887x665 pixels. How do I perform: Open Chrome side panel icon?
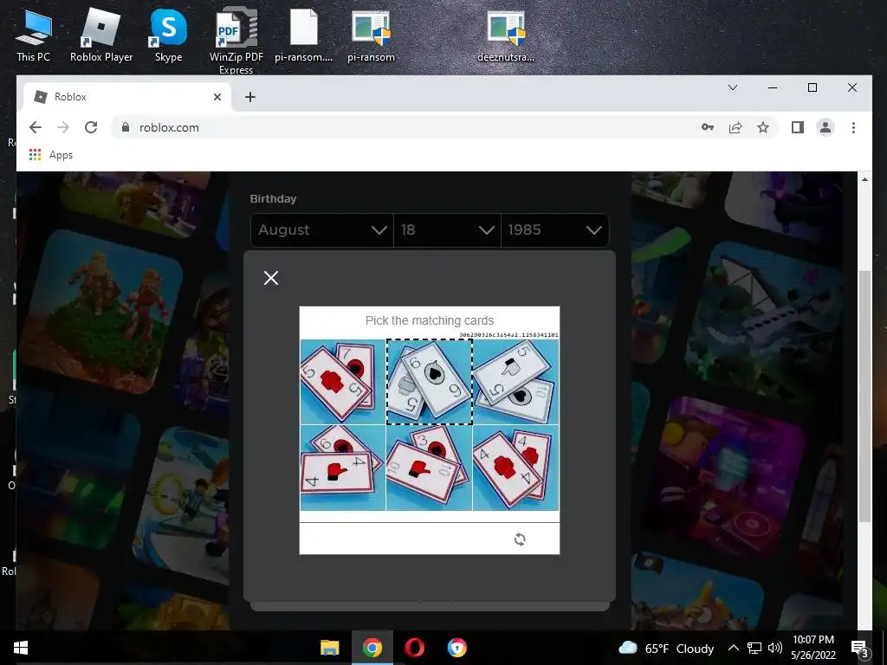tap(798, 127)
